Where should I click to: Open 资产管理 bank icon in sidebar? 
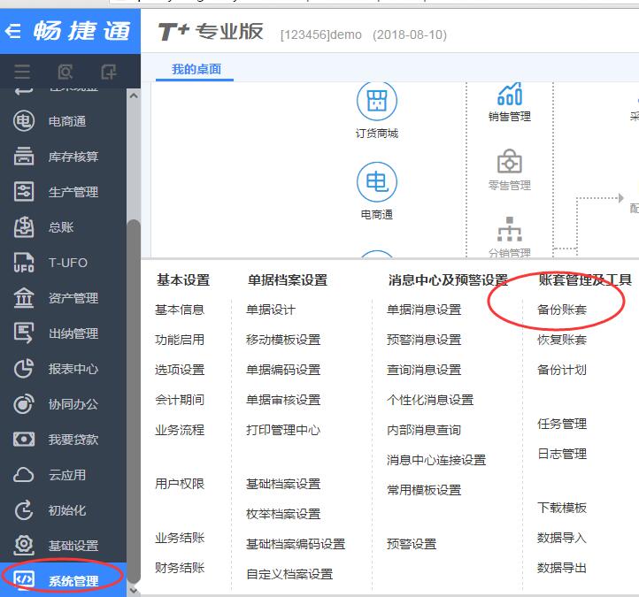23,298
